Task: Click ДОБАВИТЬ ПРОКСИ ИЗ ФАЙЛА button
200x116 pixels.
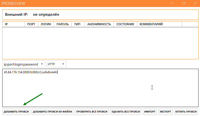Action: (x=52, y=111)
